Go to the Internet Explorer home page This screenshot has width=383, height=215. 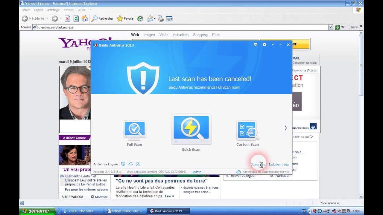85,19
